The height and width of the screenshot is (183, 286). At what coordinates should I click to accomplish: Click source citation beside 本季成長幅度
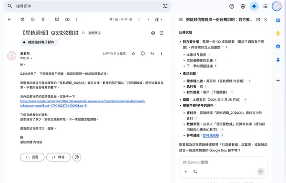[x=209, y=54]
